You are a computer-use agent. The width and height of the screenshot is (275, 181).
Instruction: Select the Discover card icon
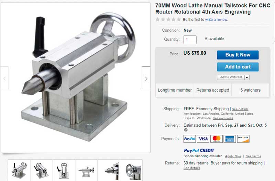[x=243, y=139]
